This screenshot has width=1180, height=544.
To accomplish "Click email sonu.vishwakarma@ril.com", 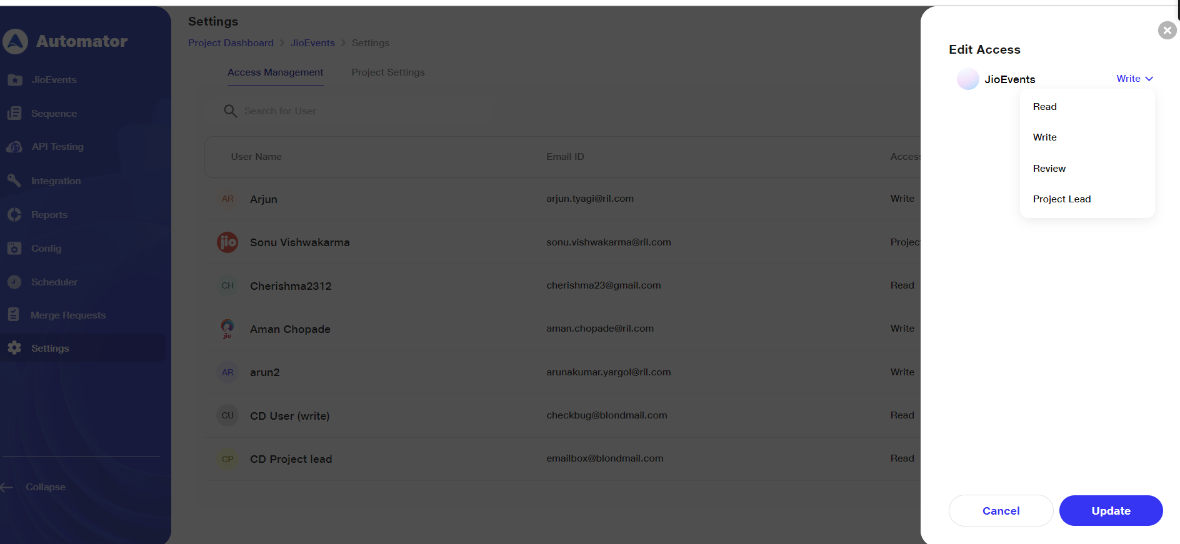I will pos(609,242).
